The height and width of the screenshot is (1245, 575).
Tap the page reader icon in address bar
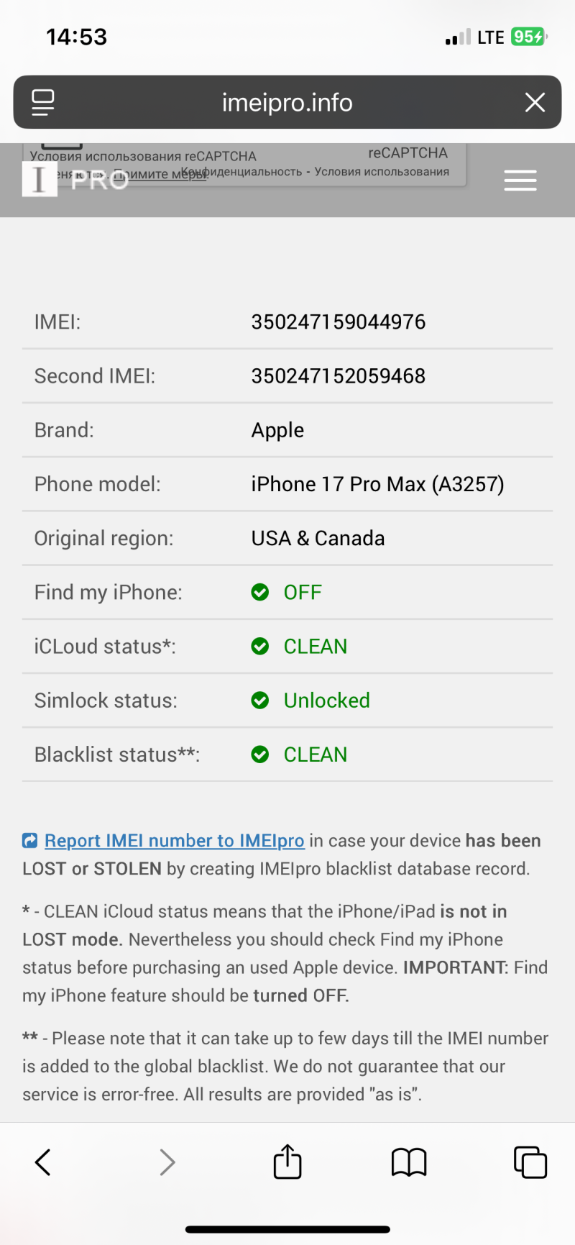43,102
